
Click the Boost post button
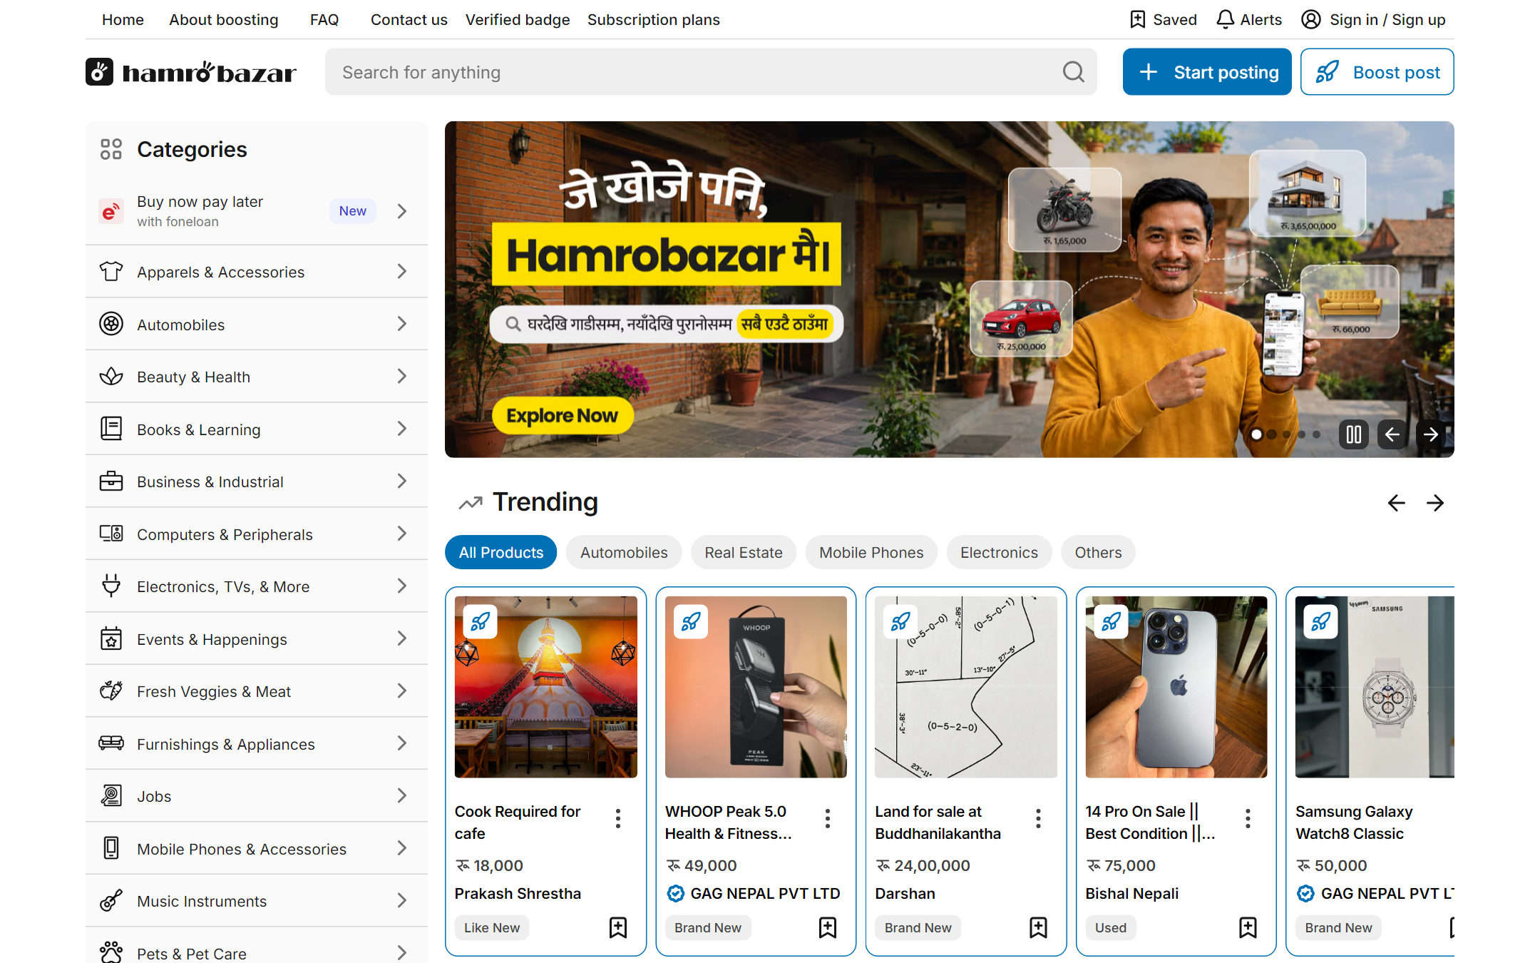tap(1377, 72)
